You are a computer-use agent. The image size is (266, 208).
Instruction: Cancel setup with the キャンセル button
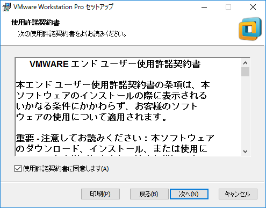(x=238, y=194)
